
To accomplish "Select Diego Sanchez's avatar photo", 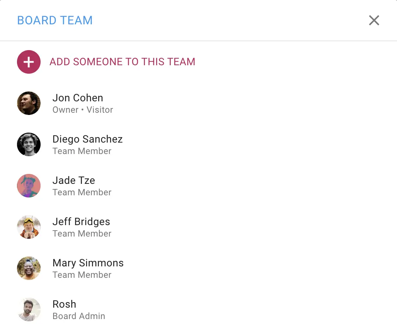I will click(29, 144).
